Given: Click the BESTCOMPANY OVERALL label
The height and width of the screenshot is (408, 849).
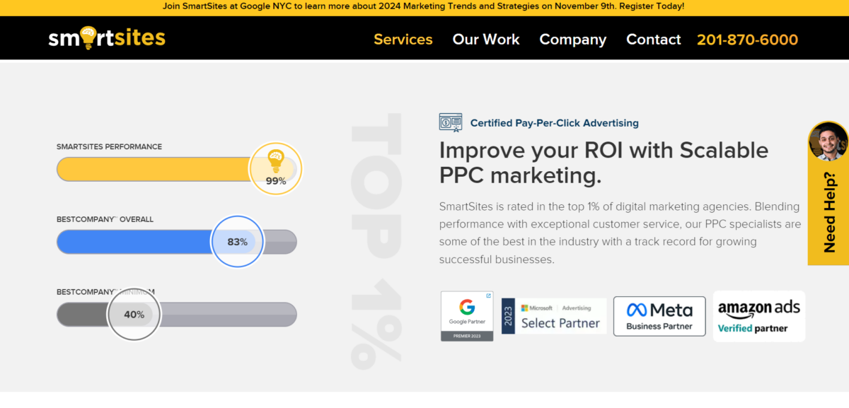Looking at the screenshot, I should (105, 220).
